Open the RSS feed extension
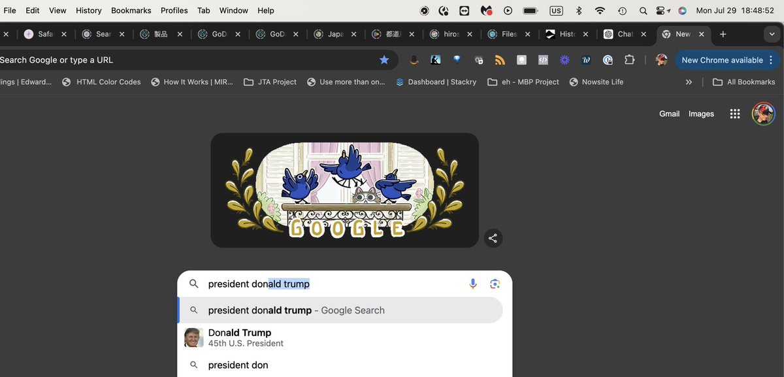 click(x=500, y=60)
